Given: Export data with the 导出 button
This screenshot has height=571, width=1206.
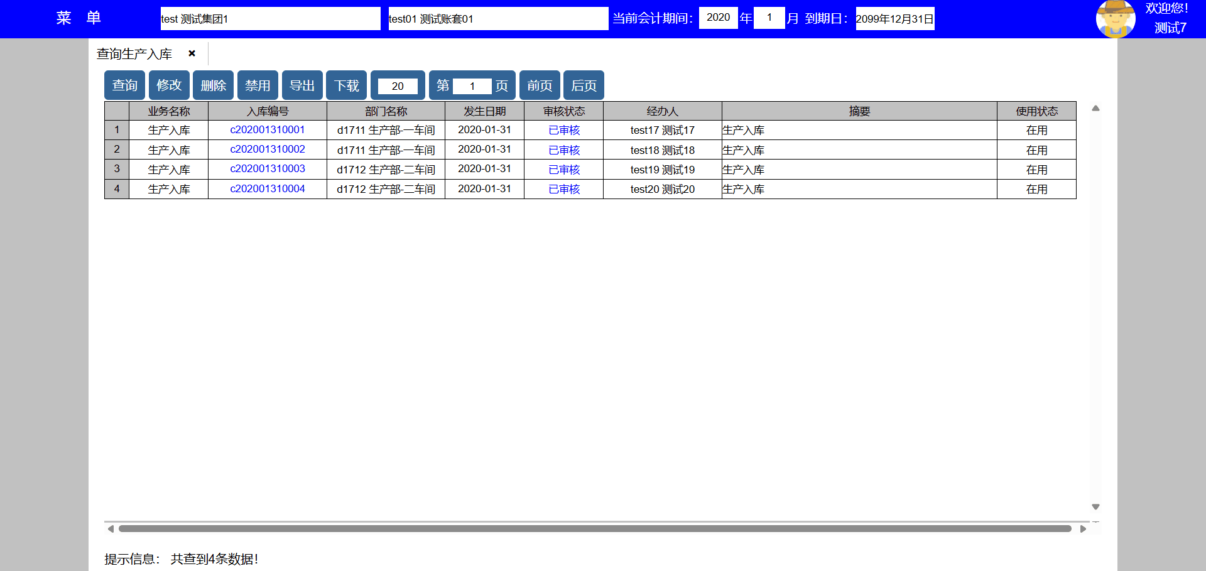Looking at the screenshot, I should (302, 85).
